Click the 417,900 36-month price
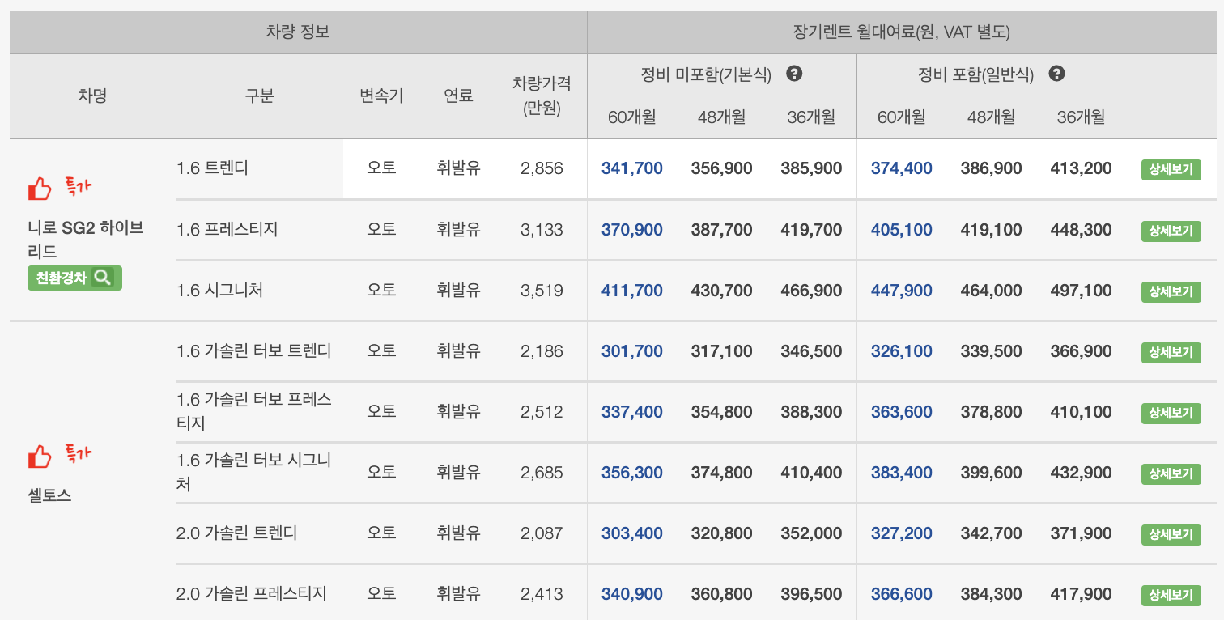 pos(1081,594)
